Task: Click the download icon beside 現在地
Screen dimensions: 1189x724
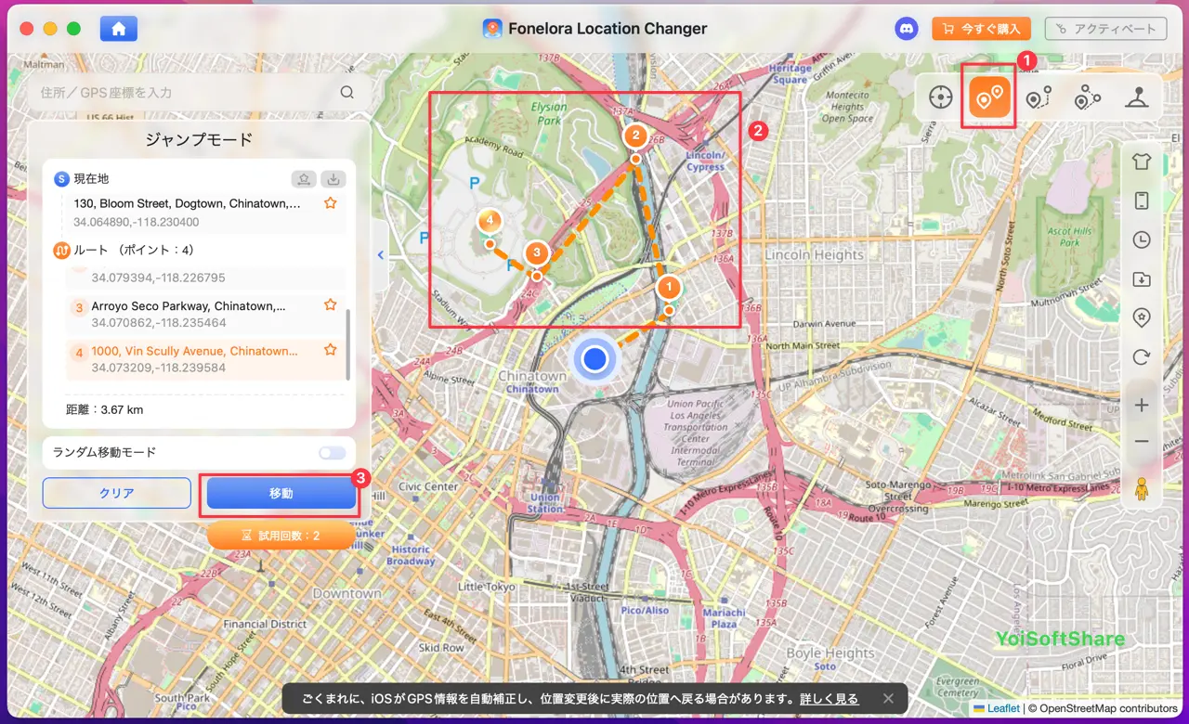Action: 334,179
